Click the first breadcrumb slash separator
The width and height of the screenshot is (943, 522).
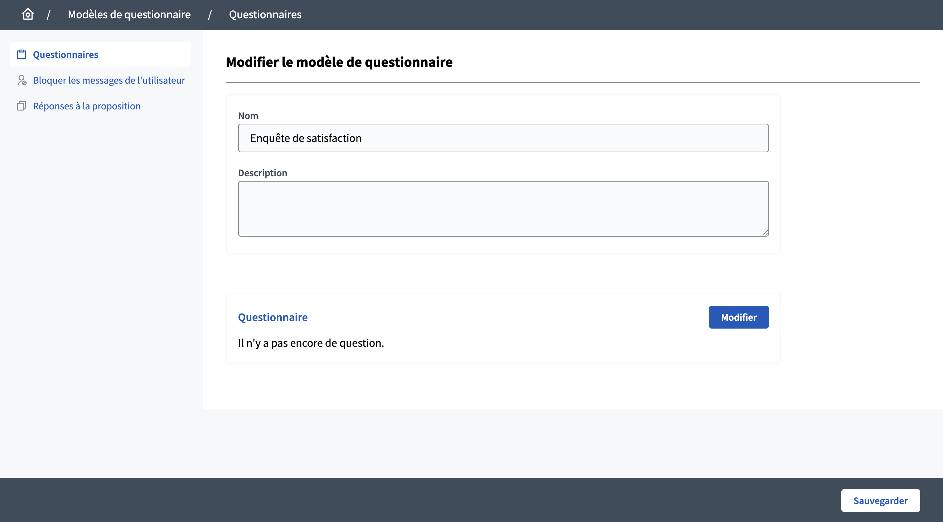point(48,15)
